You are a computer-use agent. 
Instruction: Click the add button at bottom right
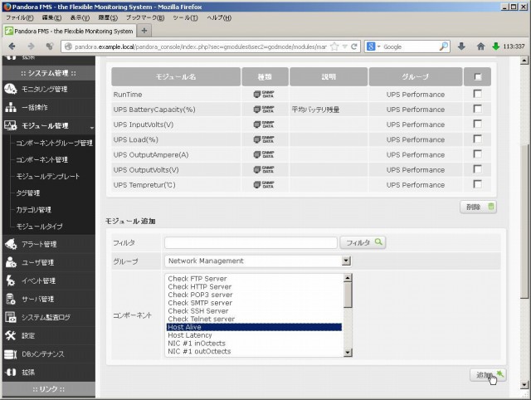pyautogui.click(x=488, y=374)
